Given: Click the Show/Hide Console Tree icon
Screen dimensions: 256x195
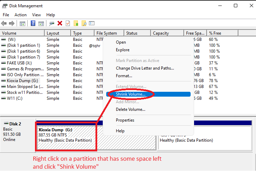Looking at the screenshot, I should tap(22, 24).
